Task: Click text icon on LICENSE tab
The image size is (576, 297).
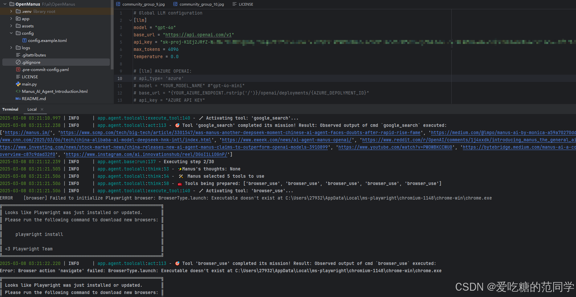Action: [x=235, y=4]
